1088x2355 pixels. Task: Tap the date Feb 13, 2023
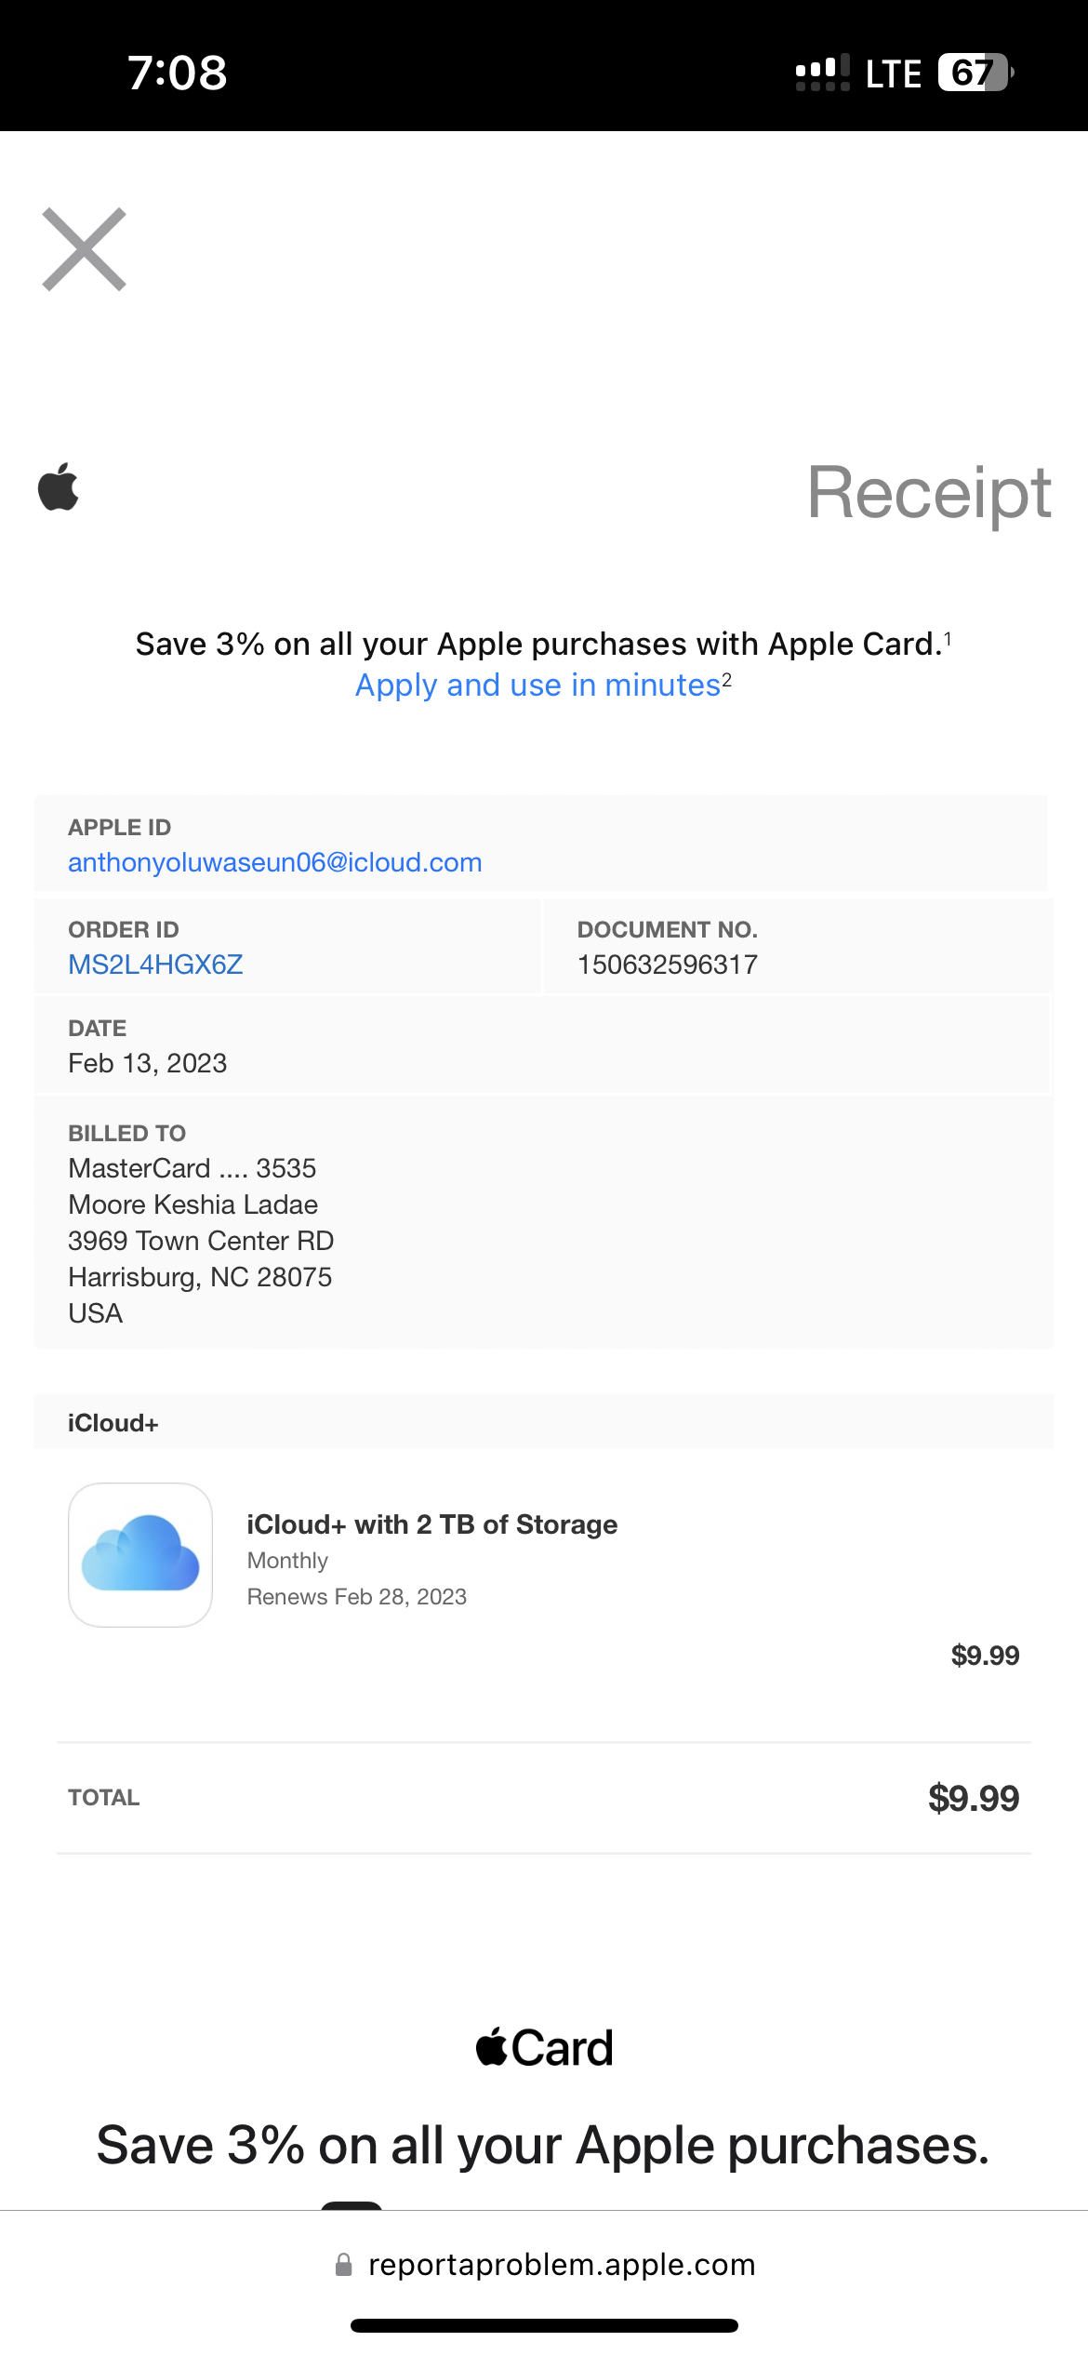click(148, 1063)
